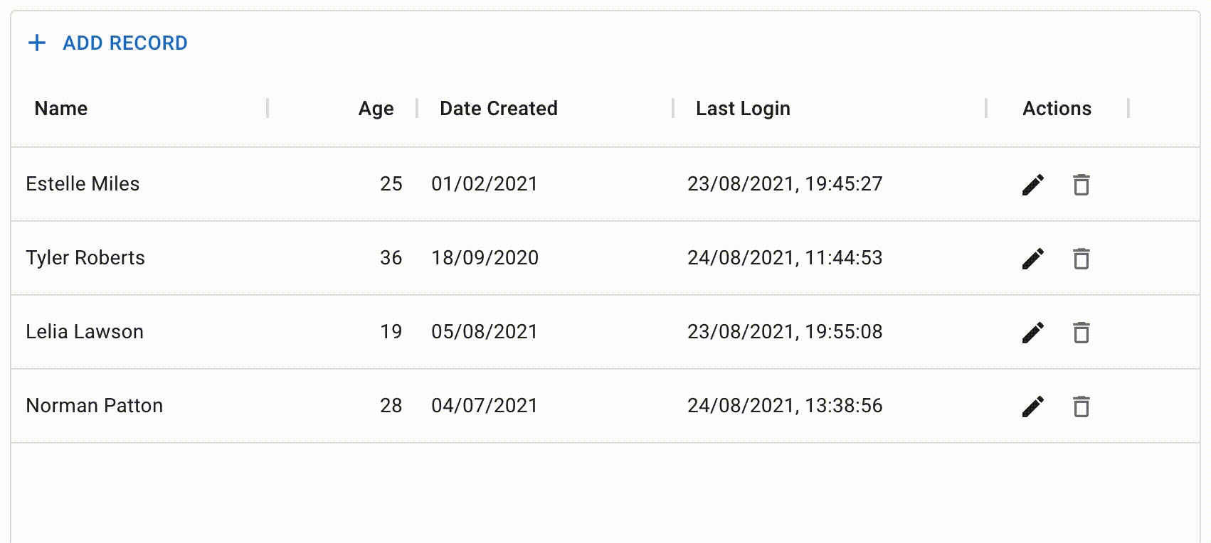Grab the separator after the Name header
This screenshot has width=1211, height=543.
click(x=268, y=109)
